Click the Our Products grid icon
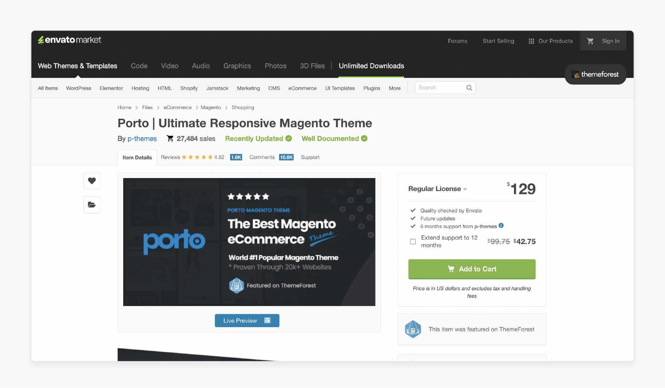The width and height of the screenshot is (665, 388). click(531, 41)
